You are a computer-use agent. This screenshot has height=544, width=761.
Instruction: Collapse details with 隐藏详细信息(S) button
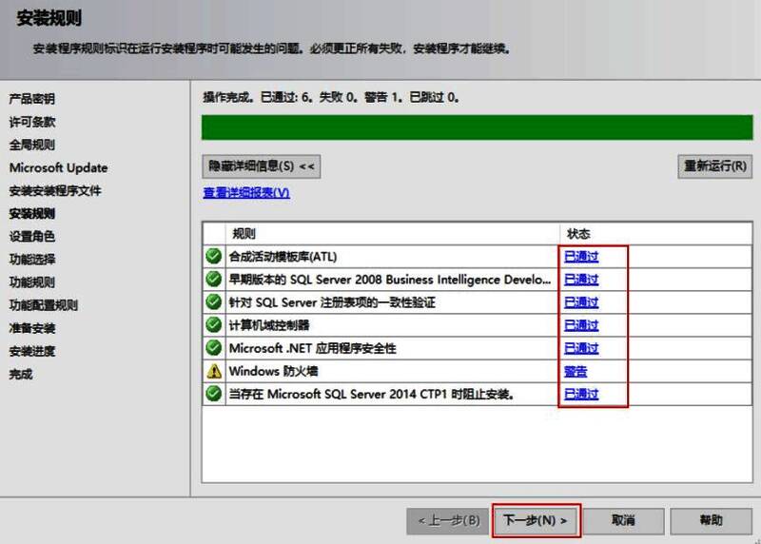pos(261,165)
